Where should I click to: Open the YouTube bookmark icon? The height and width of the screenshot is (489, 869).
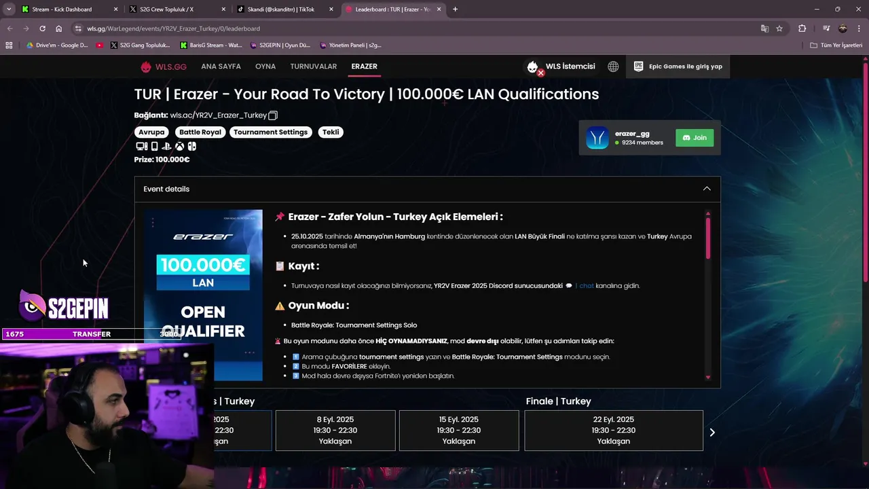pos(100,46)
